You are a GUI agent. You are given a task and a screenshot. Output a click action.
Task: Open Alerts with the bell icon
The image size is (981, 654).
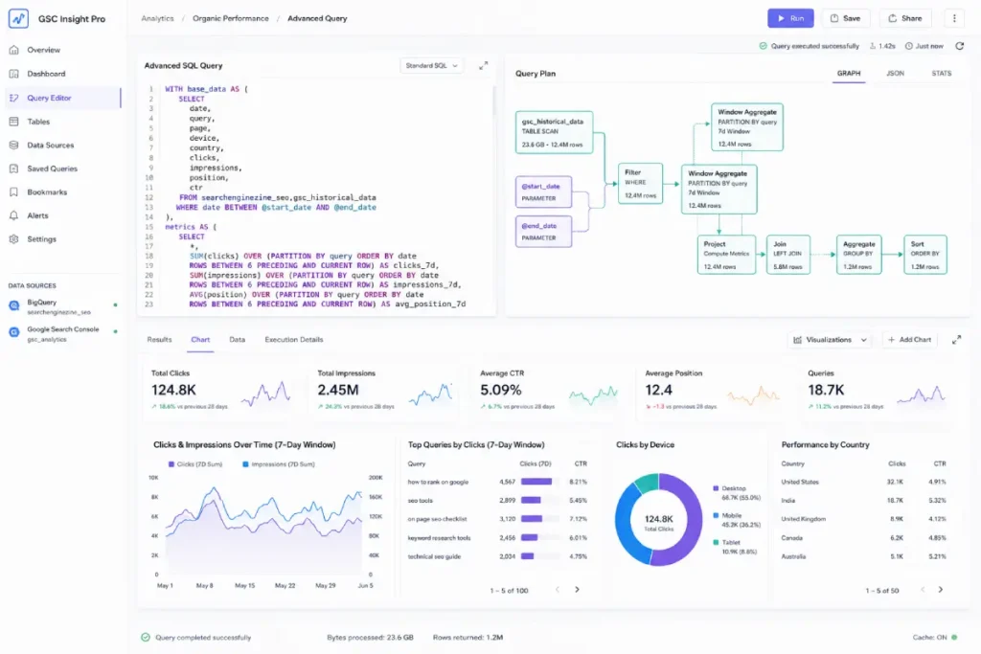[13, 215]
